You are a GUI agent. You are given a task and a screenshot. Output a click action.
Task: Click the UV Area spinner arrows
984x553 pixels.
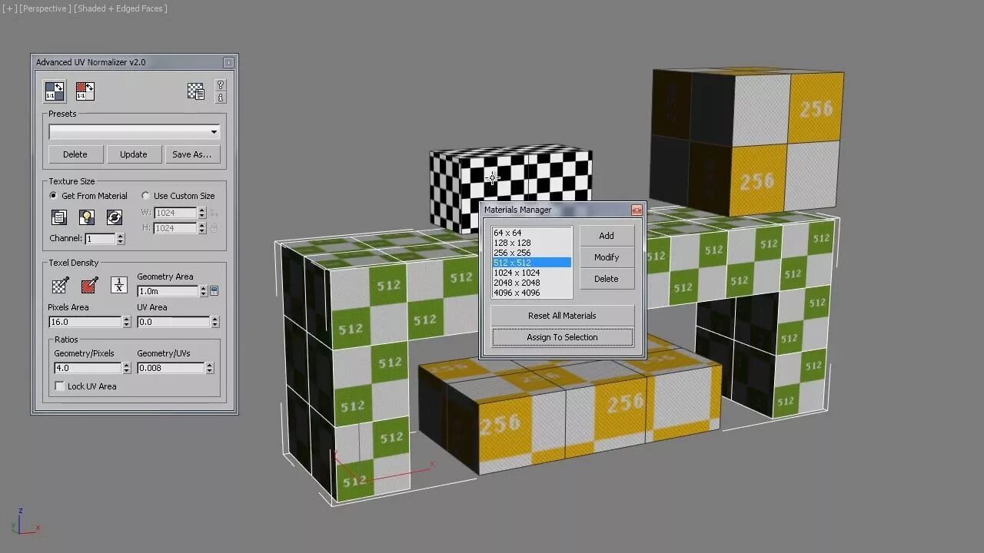click(x=214, y=322)
